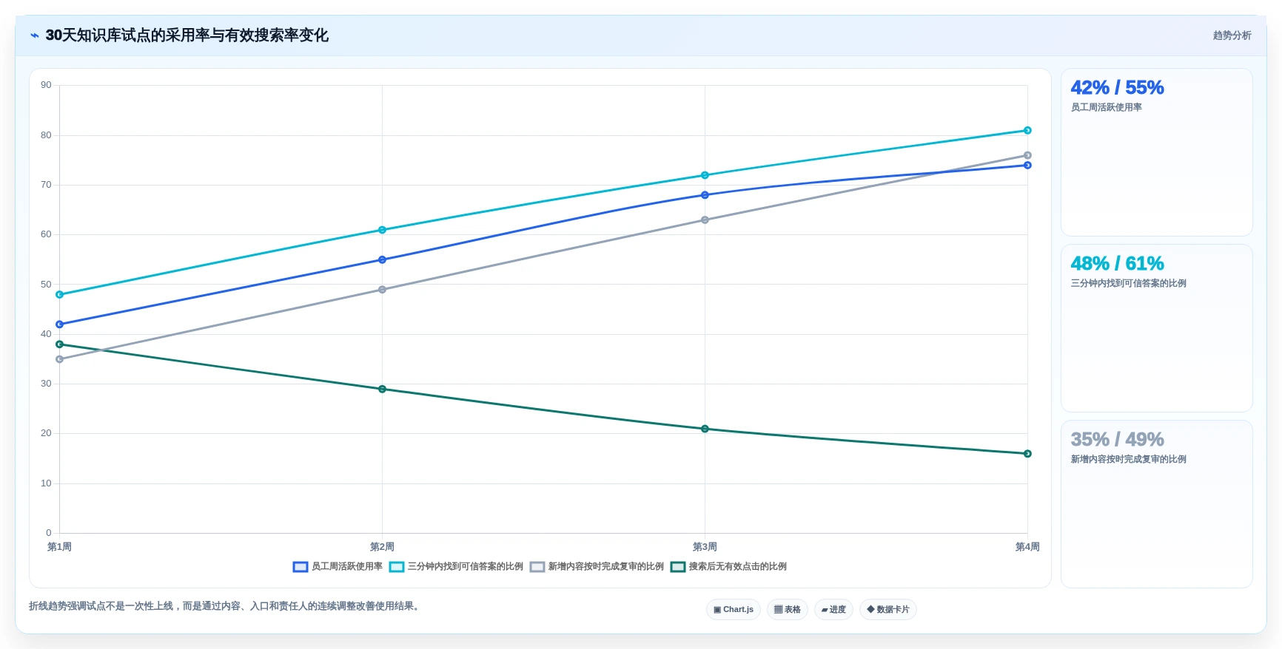Click the 第3周 axis label
The width and height of the screenshot is (1282, 649).
705,547
